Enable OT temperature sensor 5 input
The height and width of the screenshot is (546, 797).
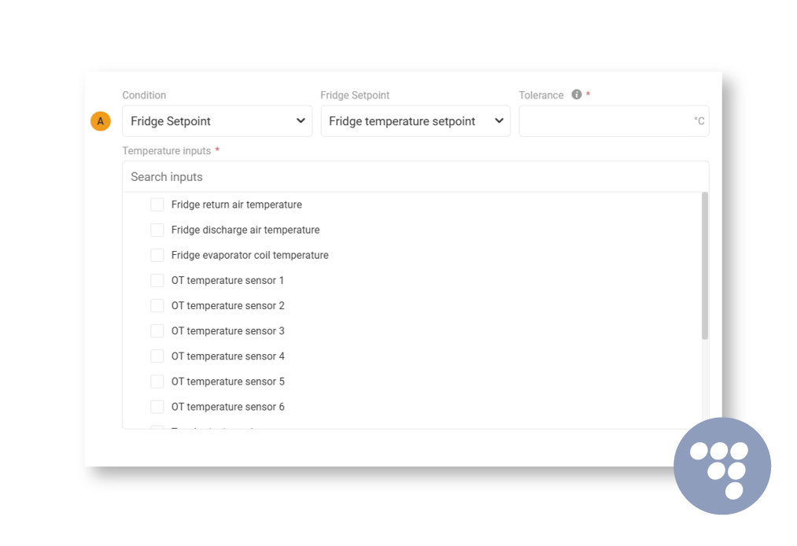157,382
